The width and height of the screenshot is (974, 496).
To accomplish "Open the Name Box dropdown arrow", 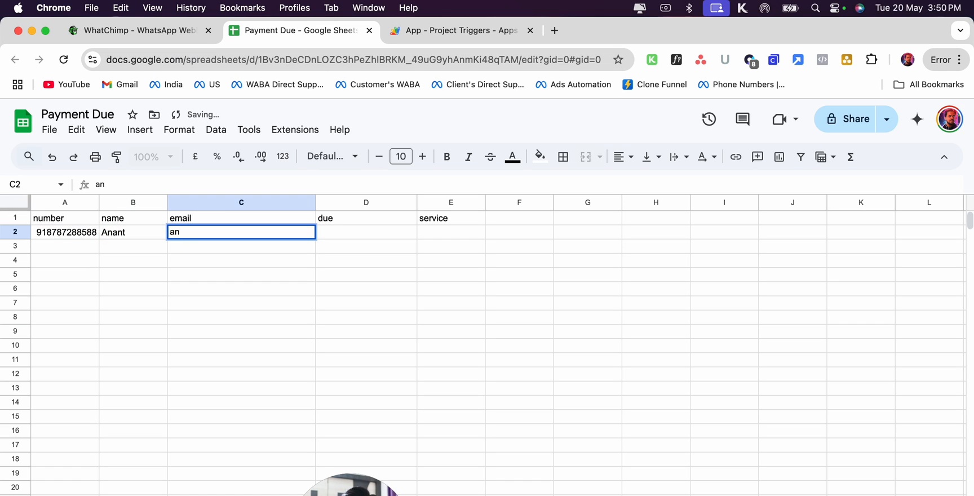I will pyautogui.click(x=61, y=184).
